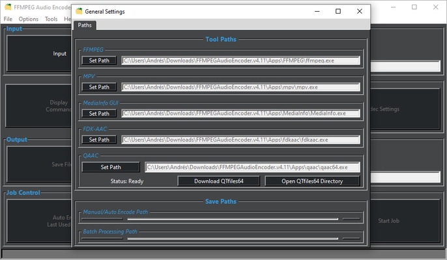
Task: Click FFMPEG Audio Encoder app icon
Action: [x=8, y=7]
